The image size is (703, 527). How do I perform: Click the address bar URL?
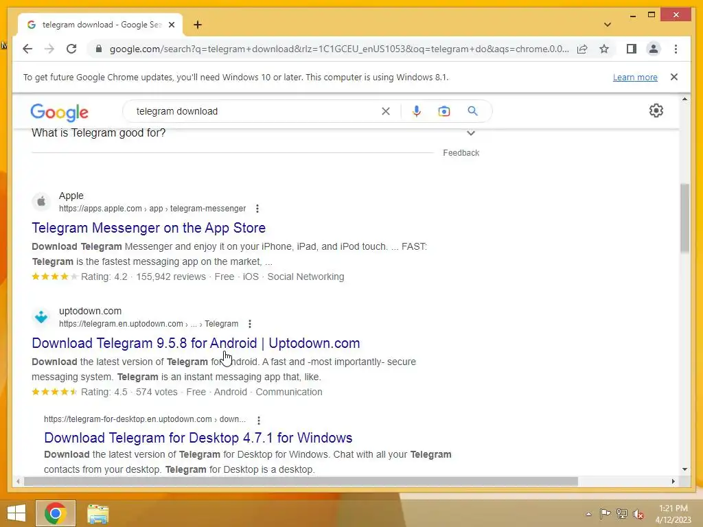tap(339, 49)
